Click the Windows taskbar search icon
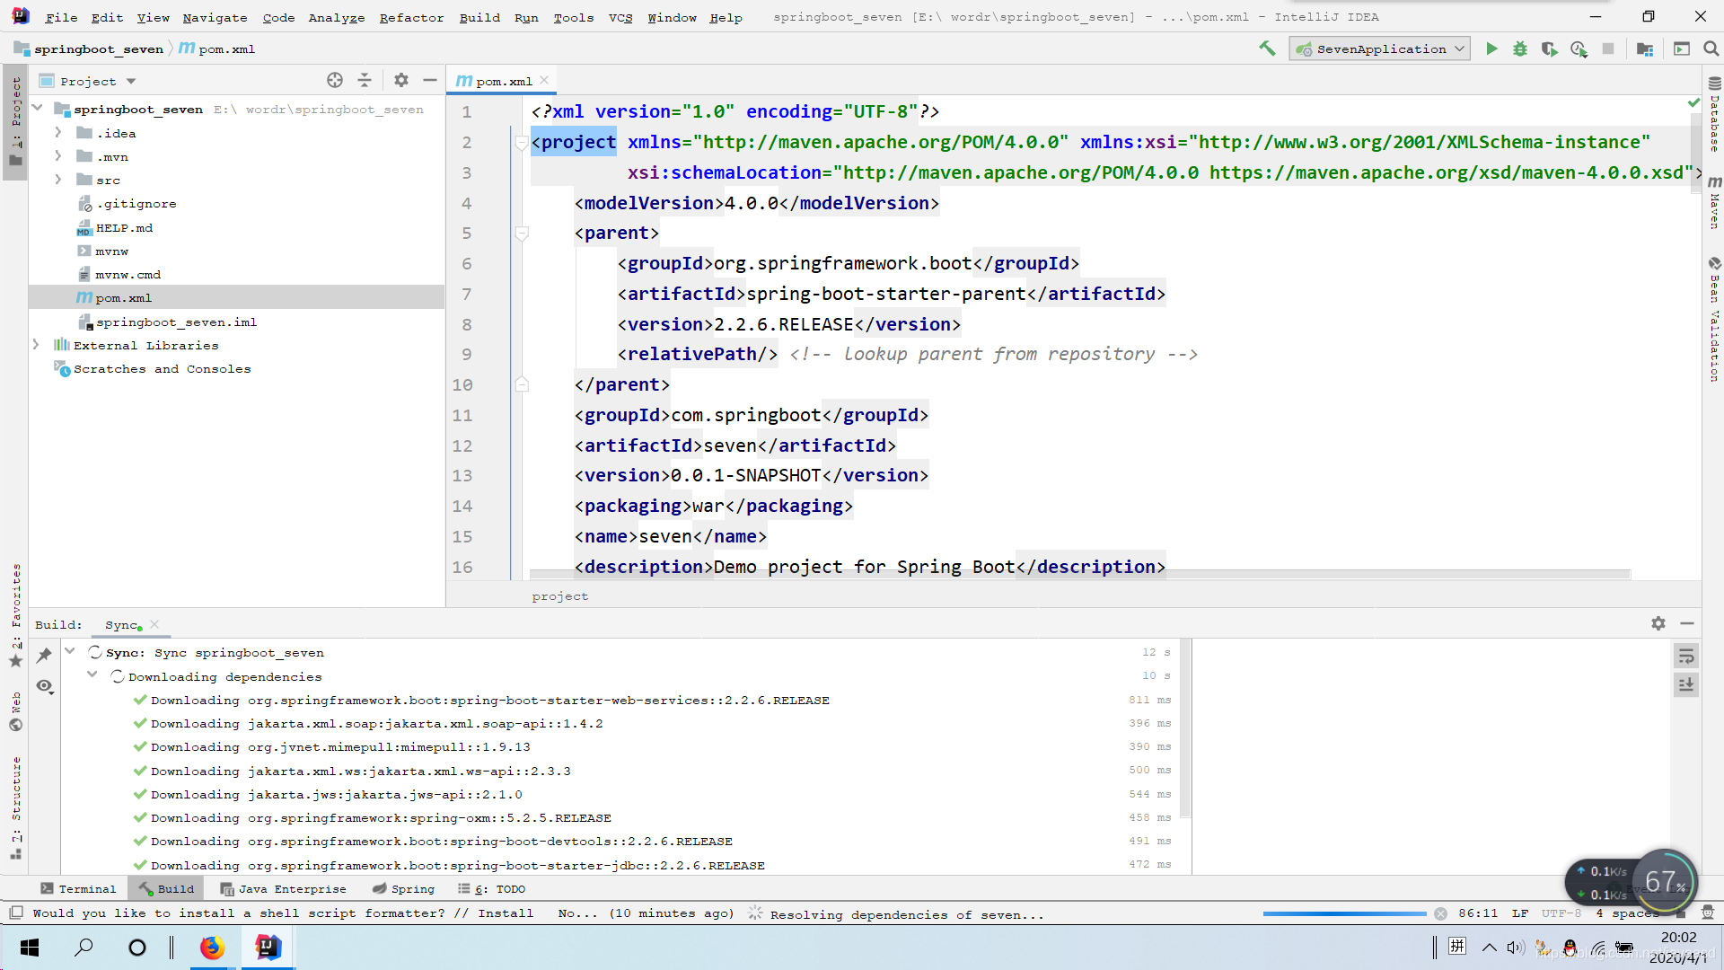Viewport: 1724px width, 970px height. 84,948
